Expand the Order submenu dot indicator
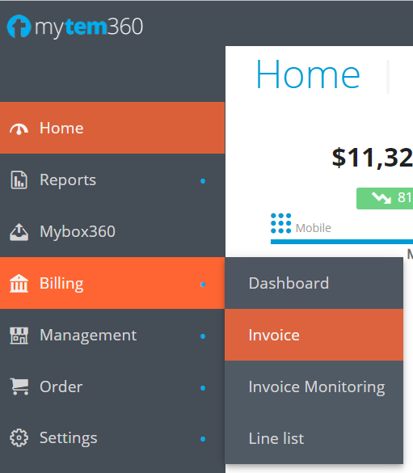 click(x=203, y=388)
